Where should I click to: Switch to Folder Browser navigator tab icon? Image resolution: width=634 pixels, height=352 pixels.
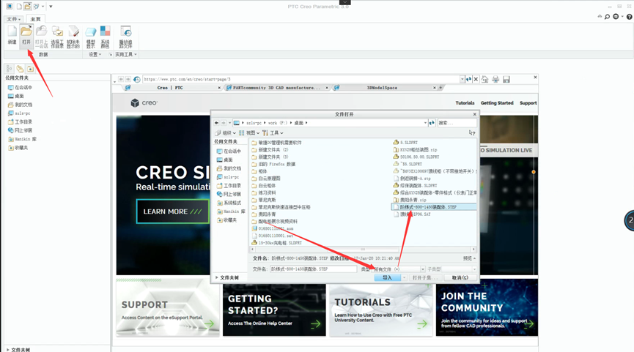(x=19, y=69)
